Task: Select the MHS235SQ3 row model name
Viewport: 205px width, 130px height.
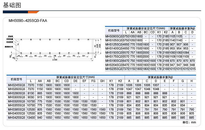Action: tap(114, 69)
